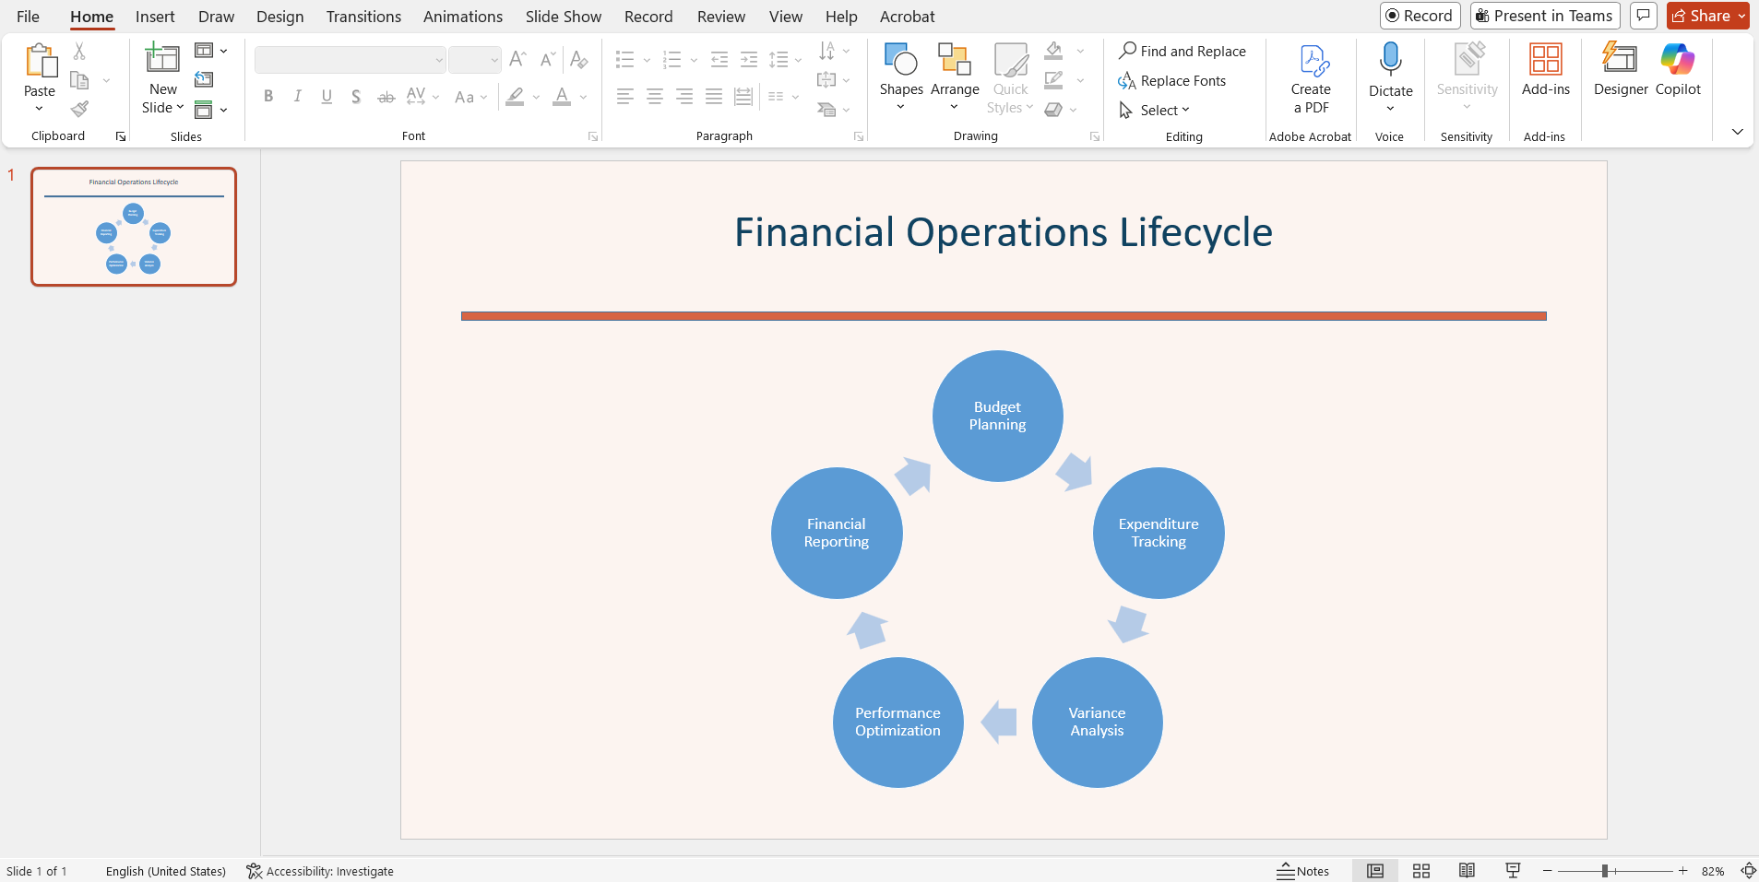Click the Paste clipboard icon
This screenshot has width=1759, height=882.
40,61
